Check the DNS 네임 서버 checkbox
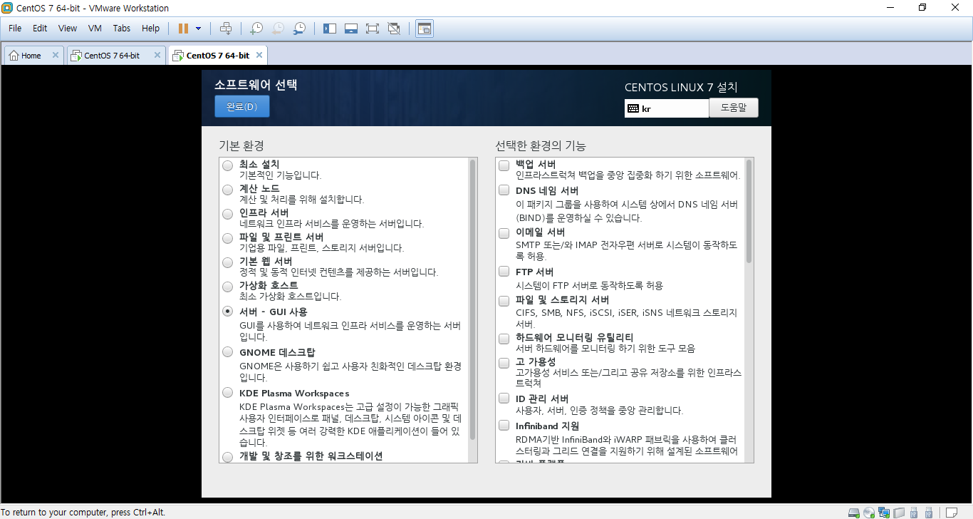This screenshot has height=519, width=973. pyautogui.click(x=504, y=190)
